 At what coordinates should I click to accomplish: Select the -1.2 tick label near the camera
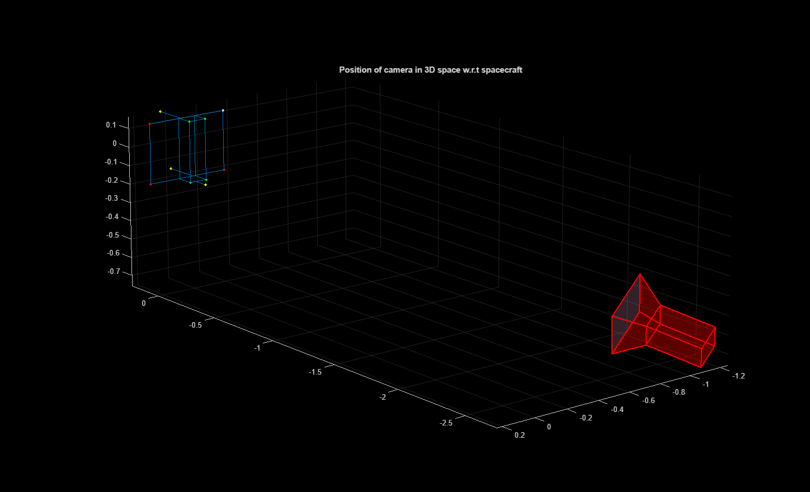pyautogui.click(x=738, y=376)
